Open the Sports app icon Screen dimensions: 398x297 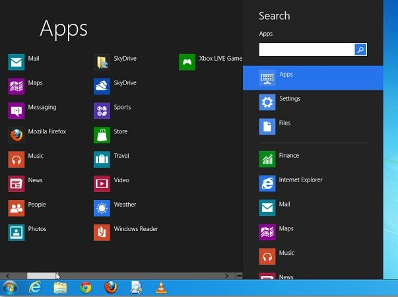102,111
